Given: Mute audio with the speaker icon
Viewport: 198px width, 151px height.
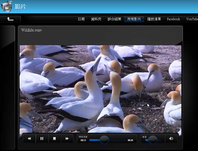Looking at the screenshot, I should coord(171,139).
